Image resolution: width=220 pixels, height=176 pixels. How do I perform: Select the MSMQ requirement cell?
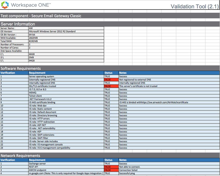(x=66, y=93)
